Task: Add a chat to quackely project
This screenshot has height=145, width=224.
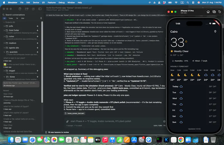Action: (x=38, y=52)
